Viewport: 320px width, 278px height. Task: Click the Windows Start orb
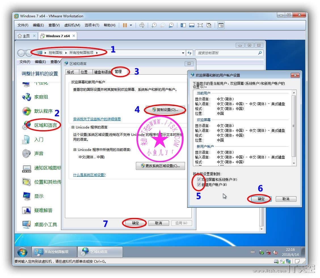(x=22, y=252)
